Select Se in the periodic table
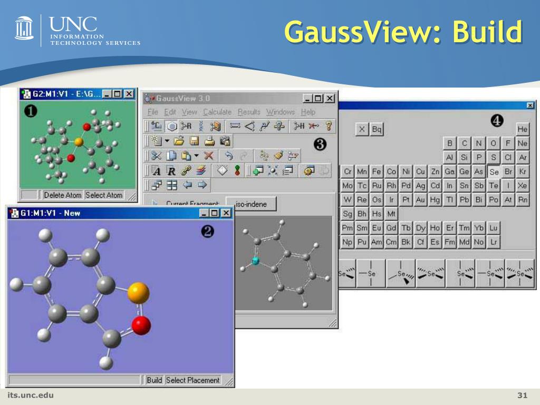 (494, 171)
